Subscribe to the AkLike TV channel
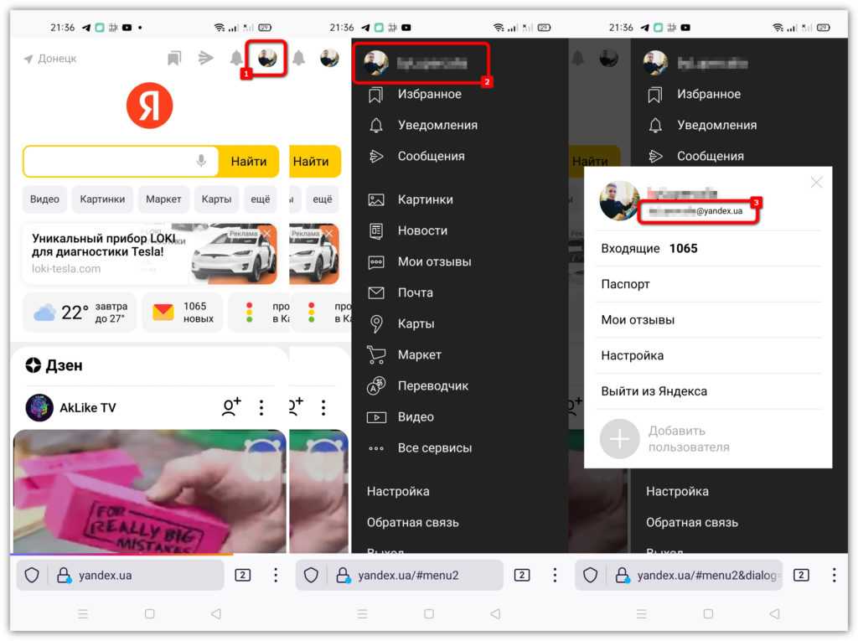858x641 pixels. click(230, 408)
